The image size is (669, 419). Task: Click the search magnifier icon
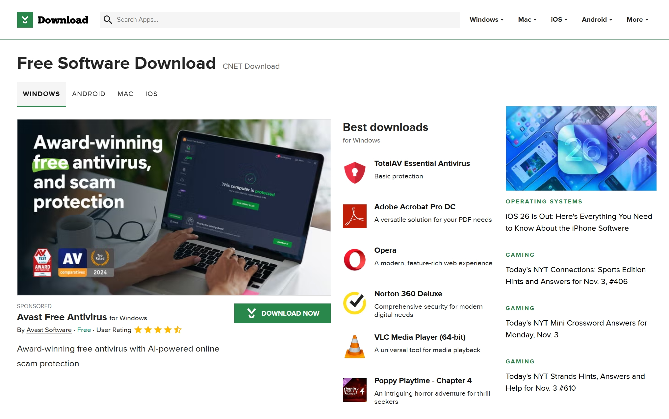(x=108, y=20)
